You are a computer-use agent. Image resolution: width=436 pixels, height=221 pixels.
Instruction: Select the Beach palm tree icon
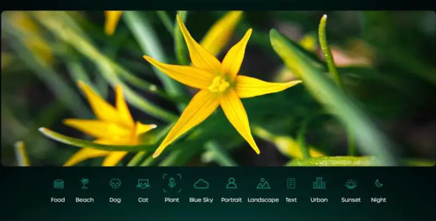tap(85, 183)
